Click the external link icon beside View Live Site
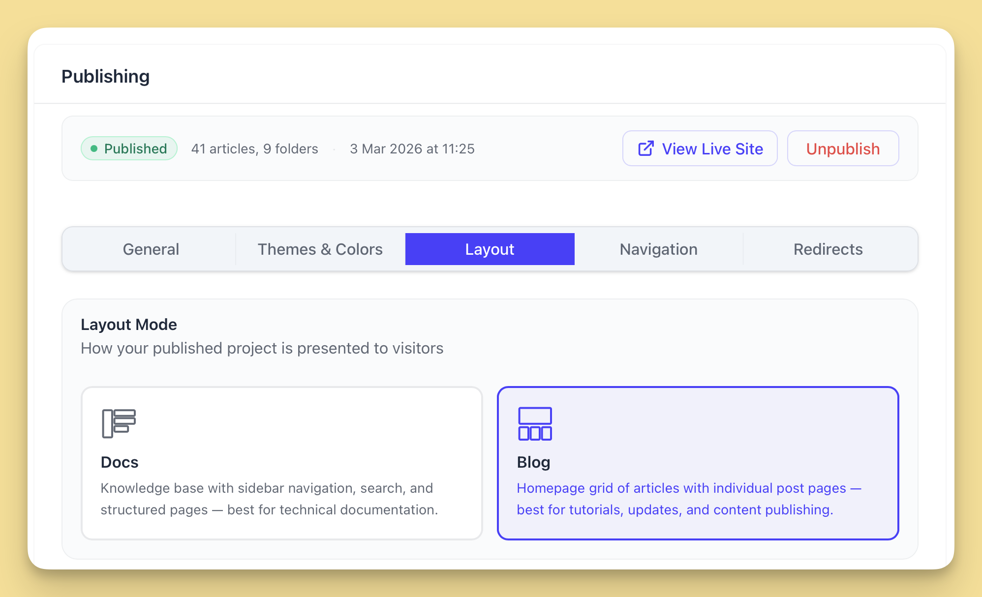The height and width of the screenshot is (597, 982). 645,149
